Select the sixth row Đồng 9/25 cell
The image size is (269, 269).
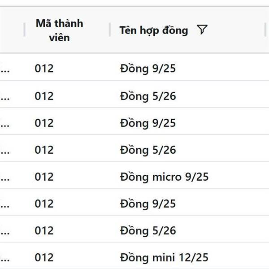pyautogui.click(x=148, y=204)
